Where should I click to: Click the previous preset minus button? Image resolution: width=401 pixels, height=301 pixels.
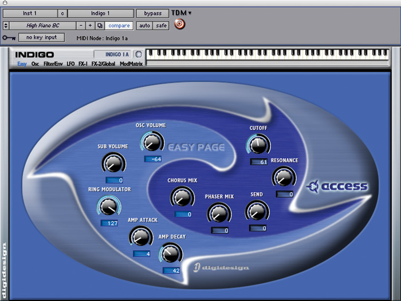point(81,26)
